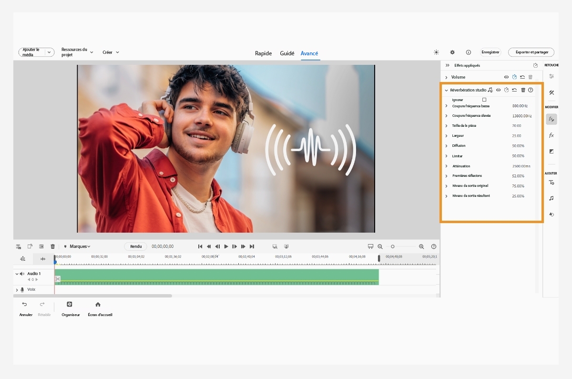Switch to the Rapide tab
The height and width of the screenshot is (379, 572).
click(x=263, y=53)
